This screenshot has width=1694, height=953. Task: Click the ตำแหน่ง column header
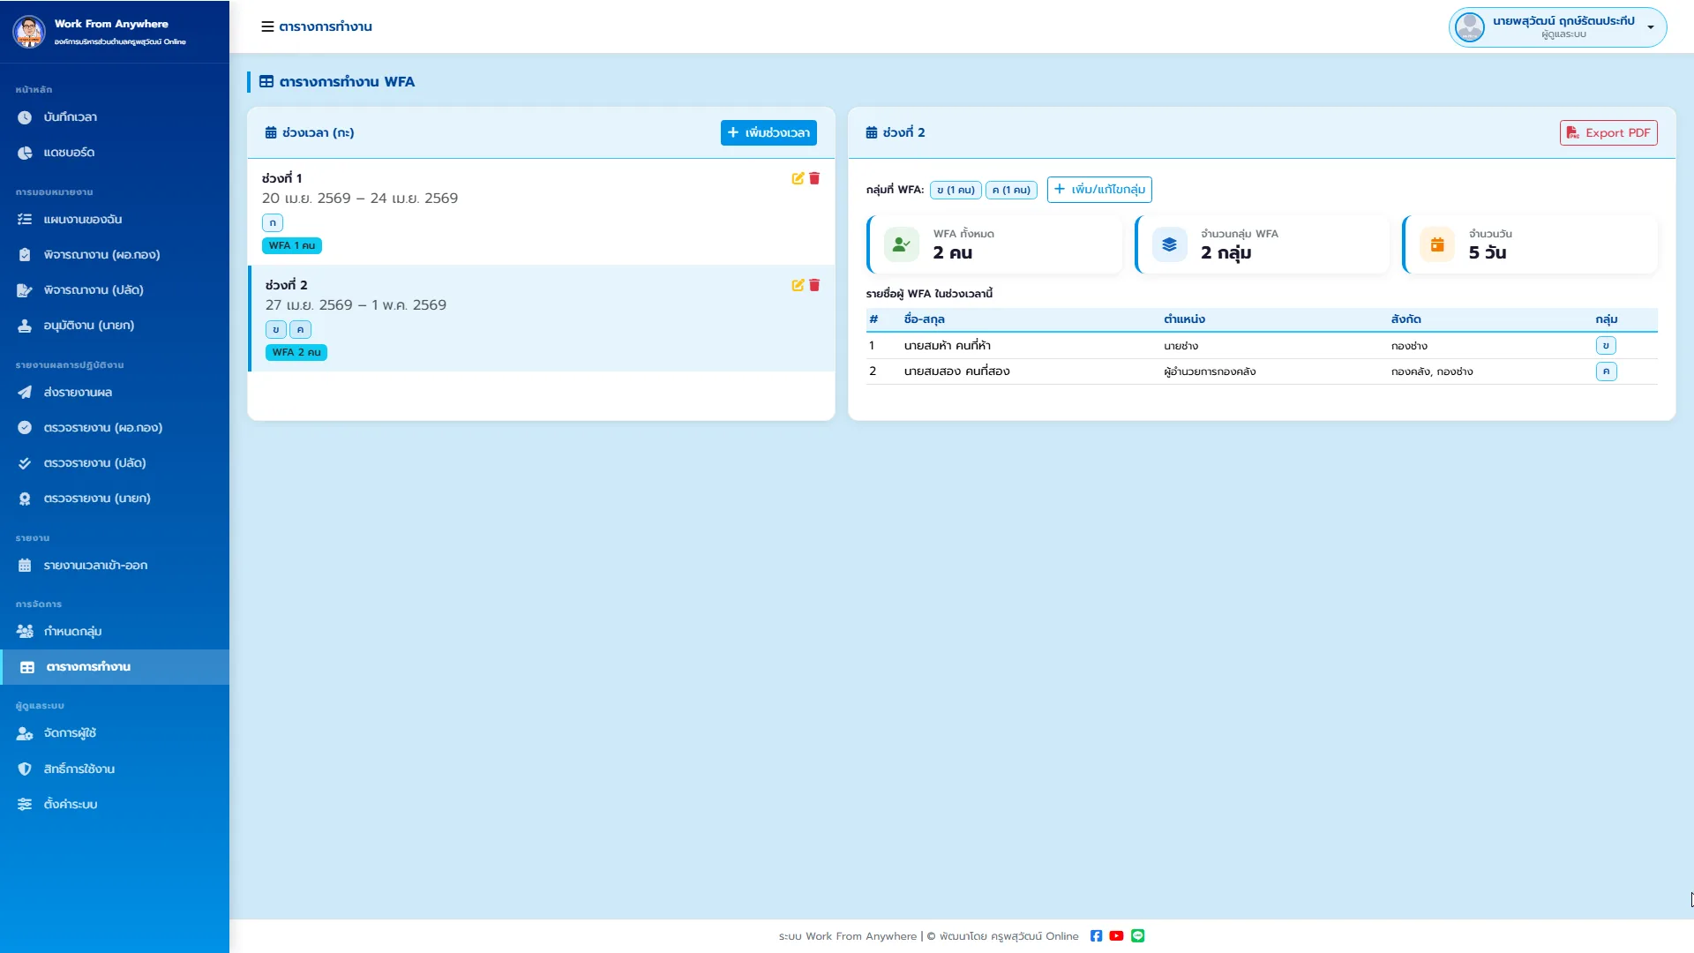tap(1184, 319)
